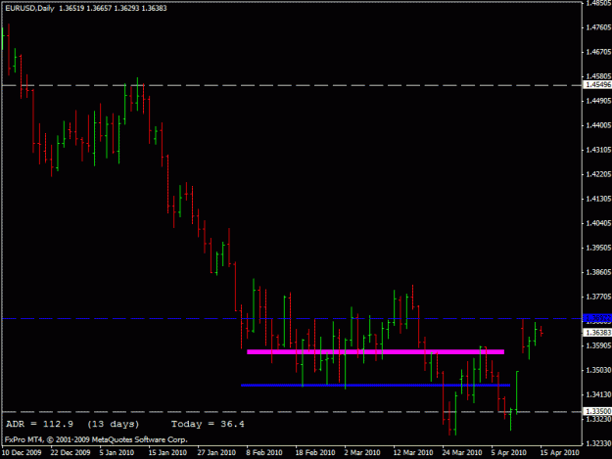The height and width of the screenshot is (459, 612).
Task: Click the EURUSD,Daily chart title text
Action: [x=29, y=8]
